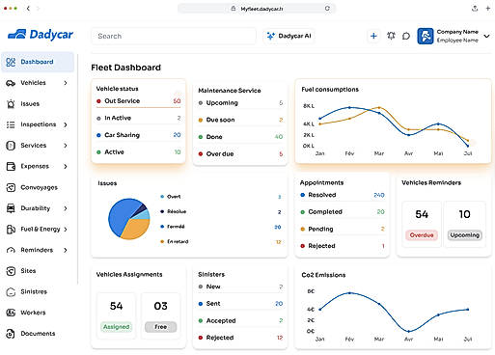Click the Issues pie chart
The width and height of the screenshot is (495, 355).
pos(129,219)
